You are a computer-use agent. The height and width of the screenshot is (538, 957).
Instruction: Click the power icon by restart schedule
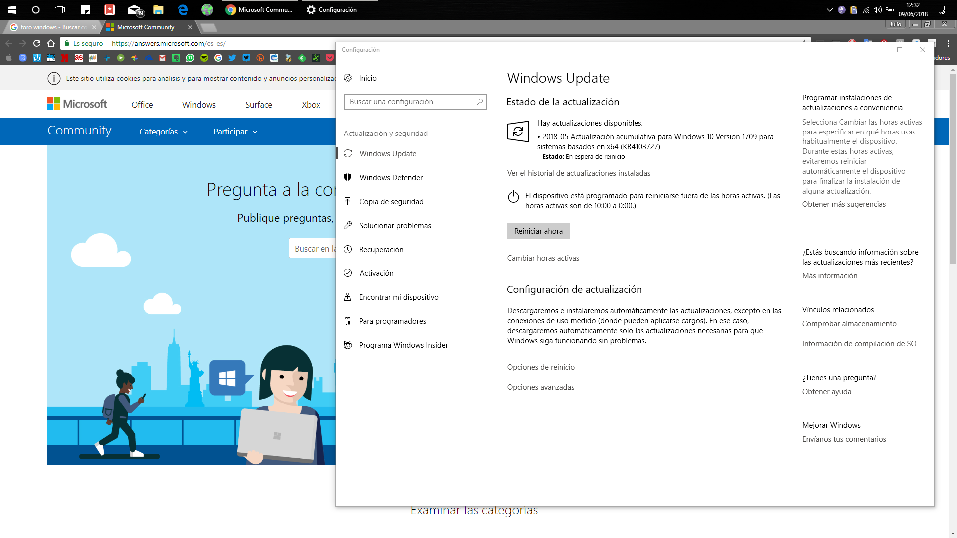click(x=513, y=197)
